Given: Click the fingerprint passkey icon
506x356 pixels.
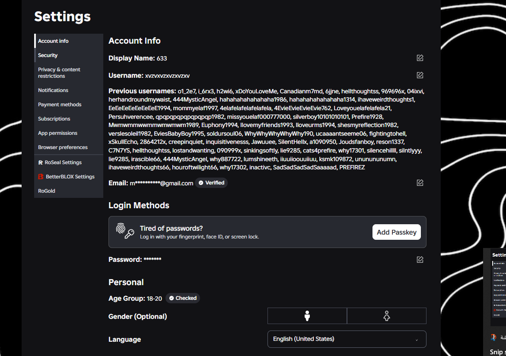Looking at the screenshot, I should [125, 232].
